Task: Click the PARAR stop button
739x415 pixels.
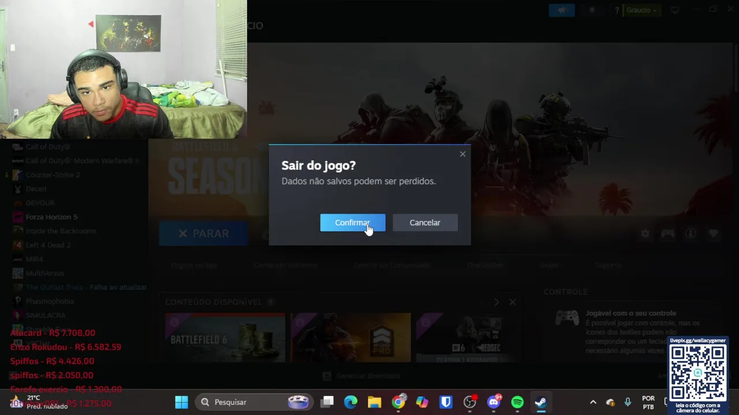Action: click(x=203, y=233)
